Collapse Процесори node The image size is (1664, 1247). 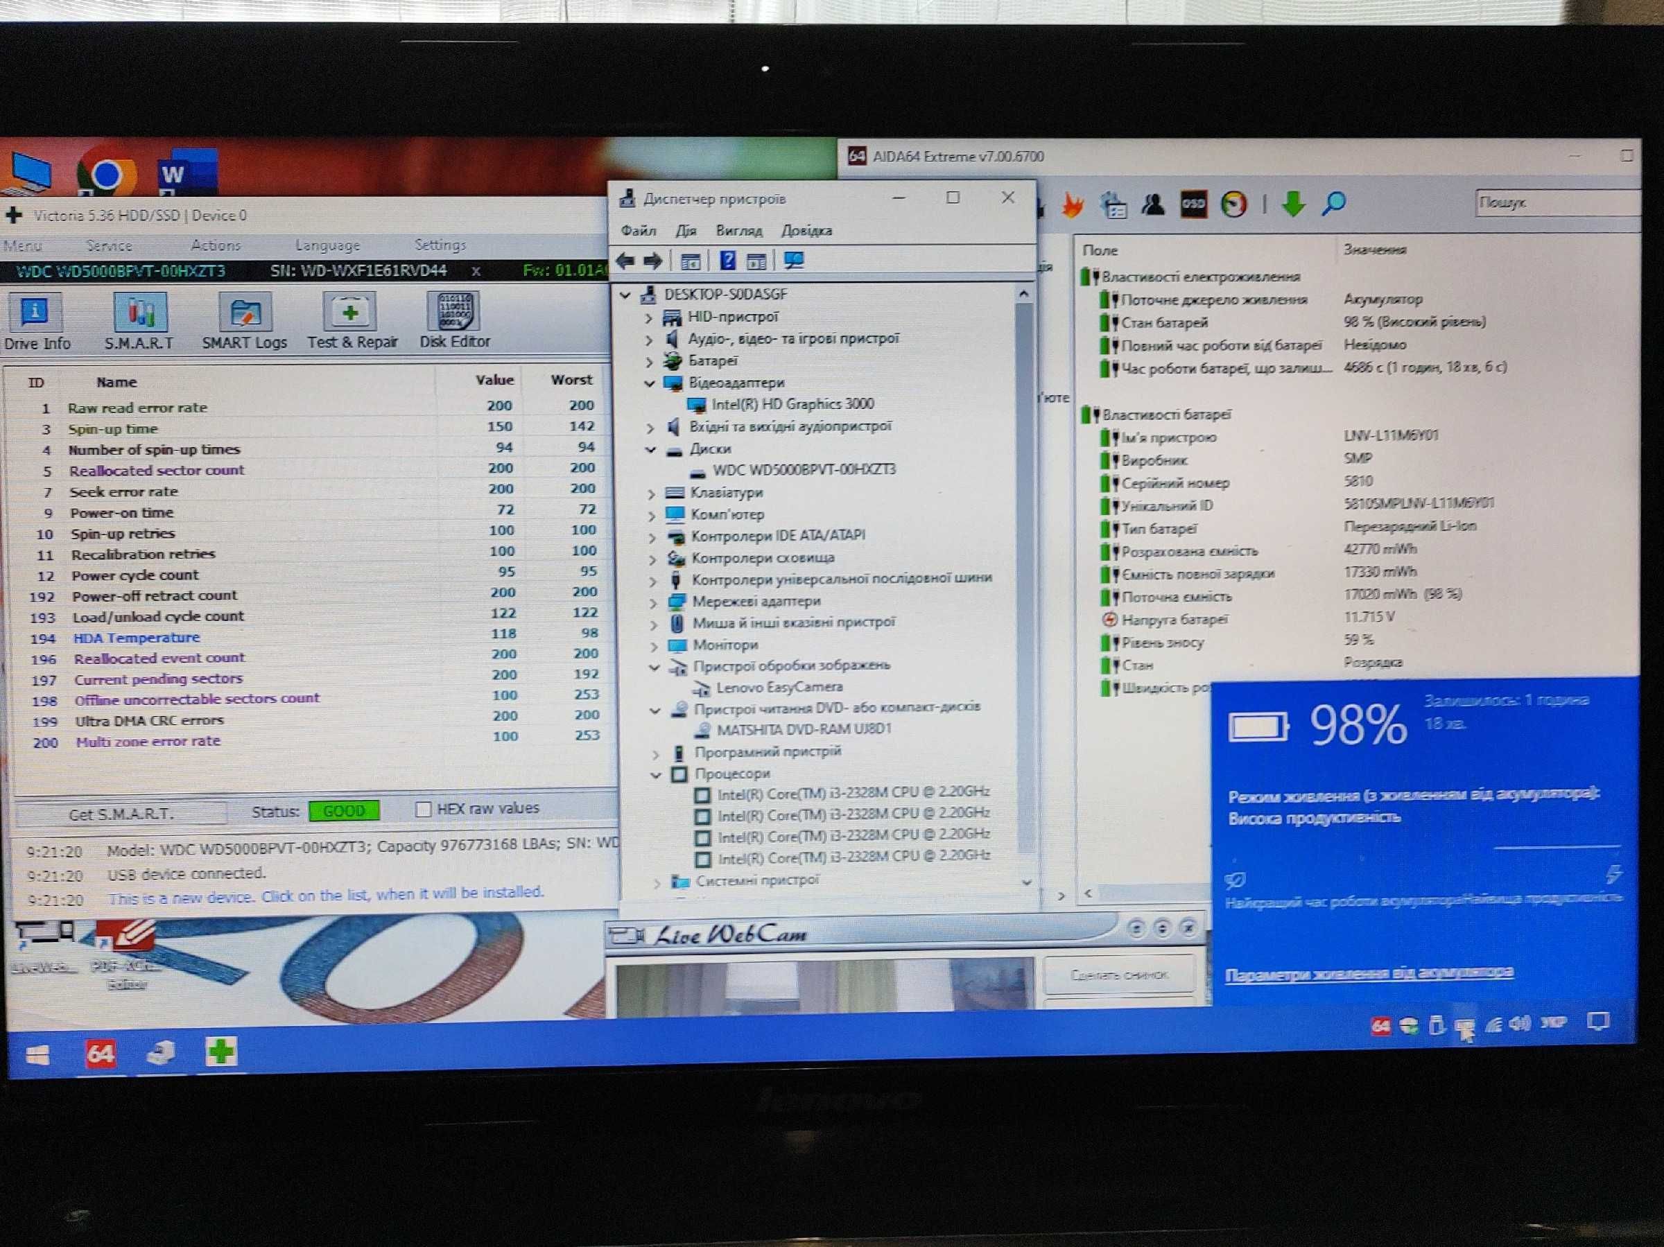pos(655,775)
